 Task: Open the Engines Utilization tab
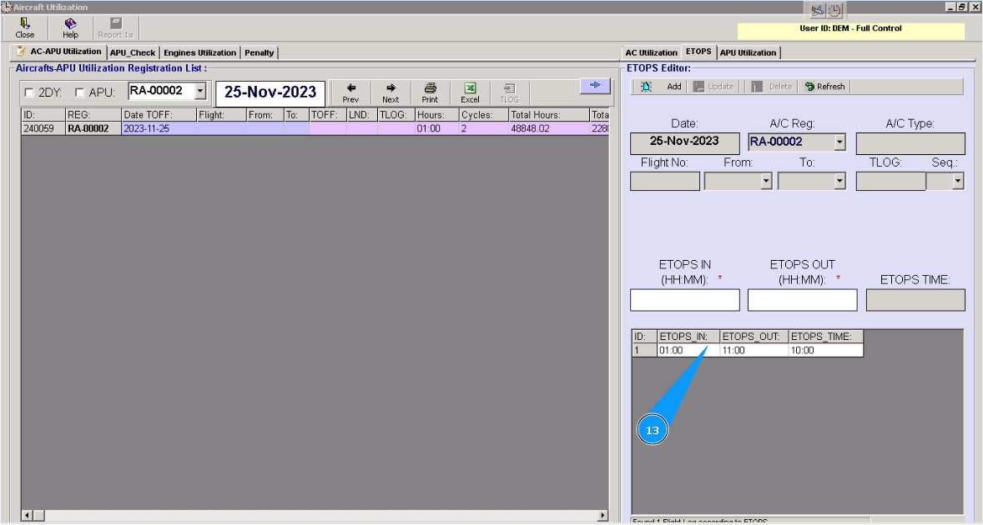pos(200,52)
